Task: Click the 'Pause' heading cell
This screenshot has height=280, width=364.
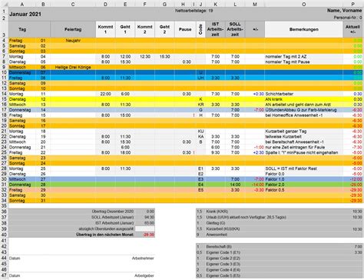Action: click(x=185, y=29)
